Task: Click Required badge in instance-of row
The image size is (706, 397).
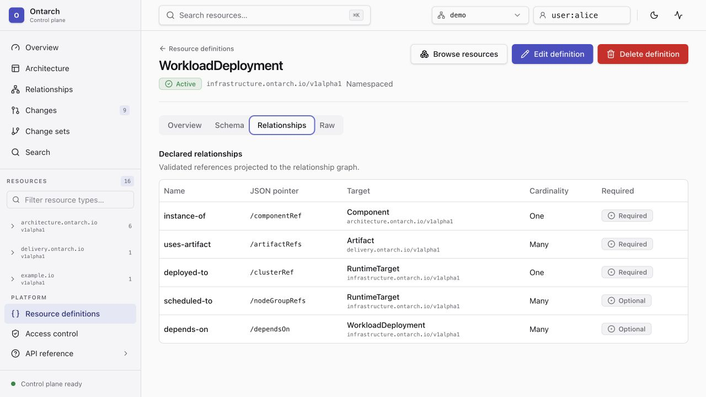Action: (x=627, y=216)
